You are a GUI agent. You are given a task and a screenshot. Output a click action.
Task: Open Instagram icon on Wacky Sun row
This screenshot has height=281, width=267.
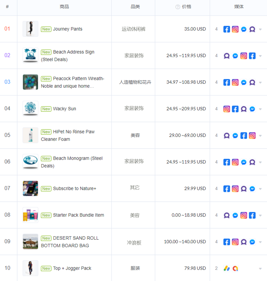[227, 109]
